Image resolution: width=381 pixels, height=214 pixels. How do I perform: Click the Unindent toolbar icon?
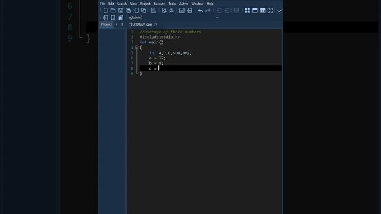click(227, 11)
